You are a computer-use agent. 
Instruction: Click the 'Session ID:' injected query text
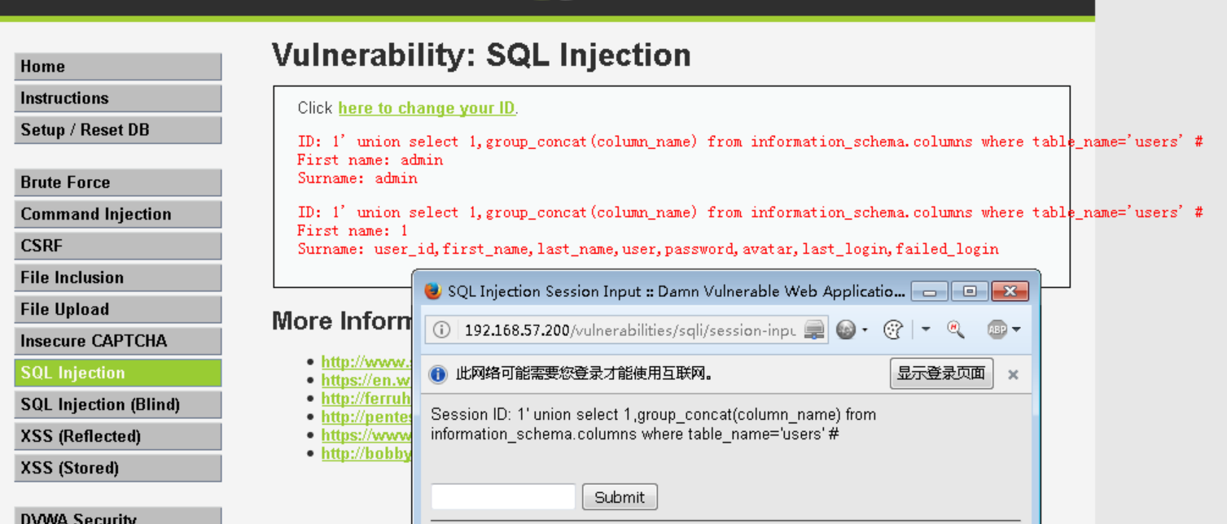click(x=653, y=424)
